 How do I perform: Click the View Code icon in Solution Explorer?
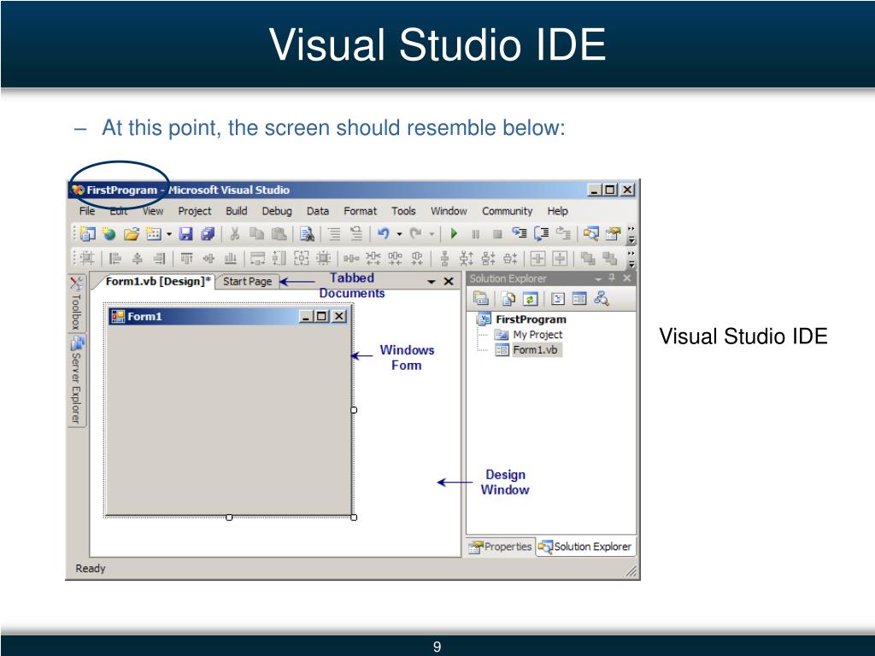point(557,299)
